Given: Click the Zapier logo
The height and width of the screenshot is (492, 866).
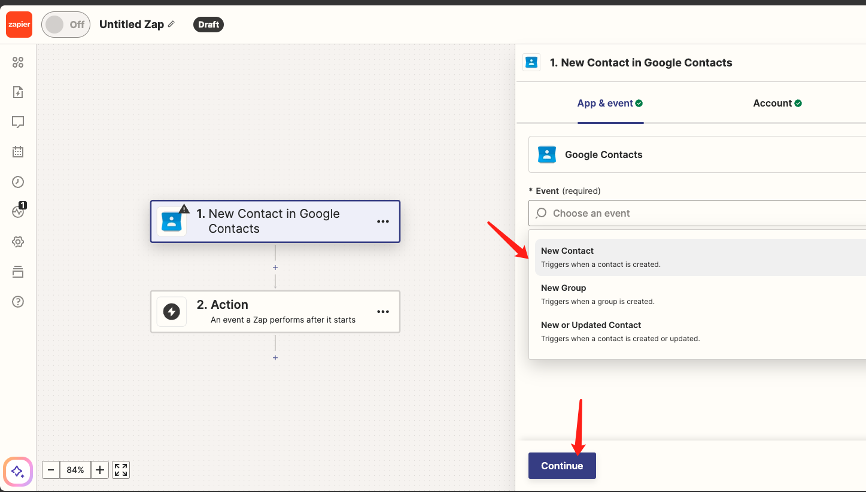Looking at the screenshot, I should (x=19, y=25).
